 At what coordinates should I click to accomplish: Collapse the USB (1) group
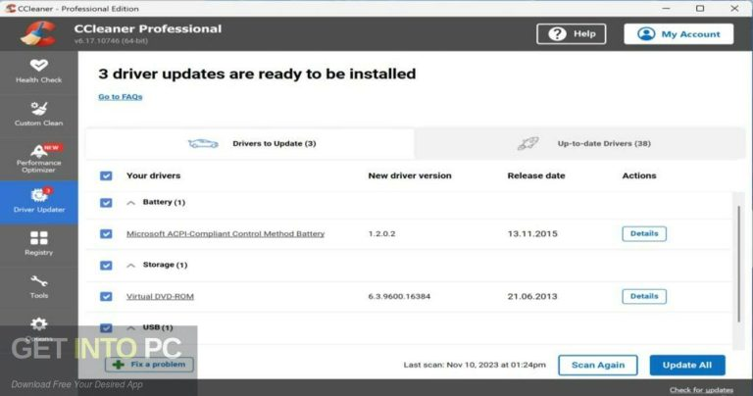pos(130,327)
